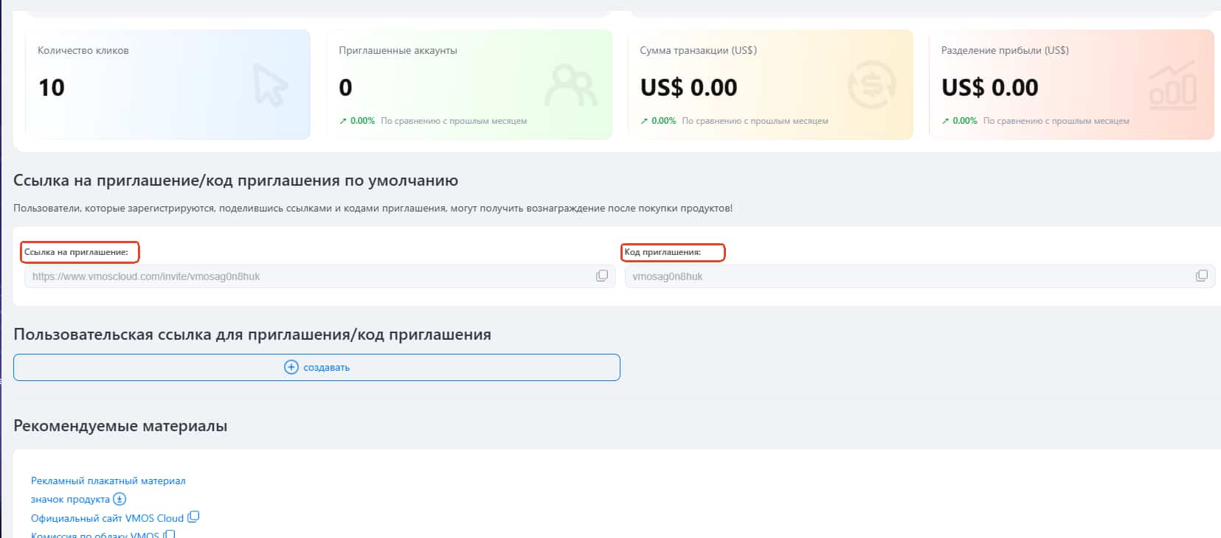Viewport: 1221px width, 538px height.
Task: Click the download icon beside значок продукта
Action: 118,499
